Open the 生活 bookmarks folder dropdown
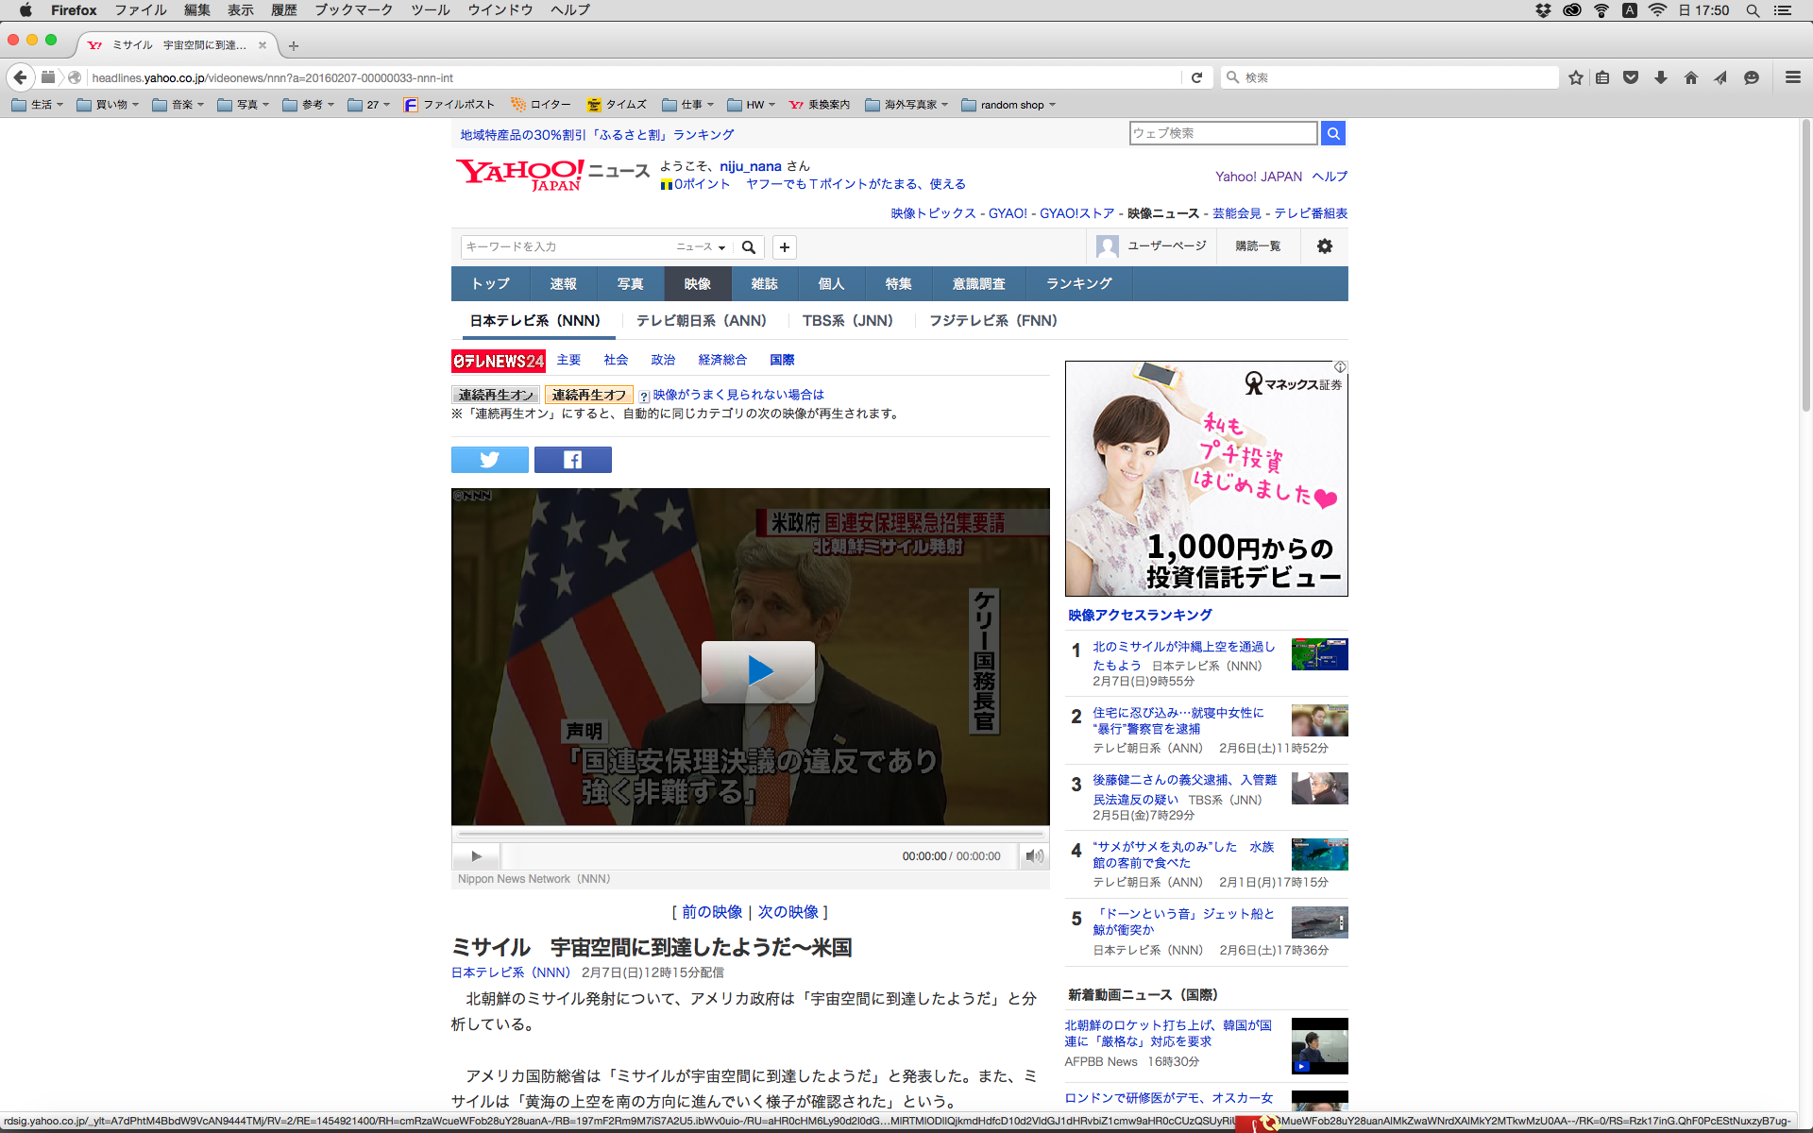 [39, 105]
